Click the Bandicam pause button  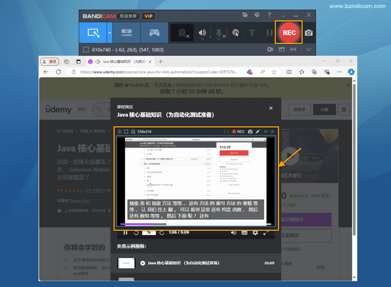[x=269, y=33]
